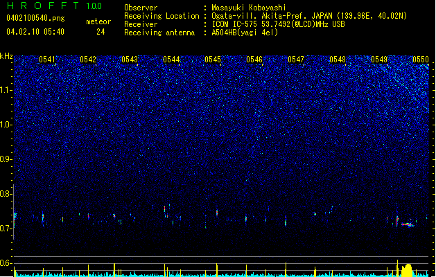Click the Ogata-vill. Akita-Pref. JAPAN location text
The width and height of the screenshot is (436, 277).
coord(309,16)
